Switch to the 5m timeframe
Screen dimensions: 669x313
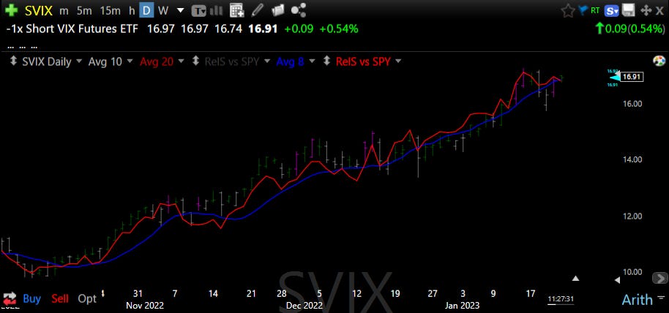pos(84,11)
